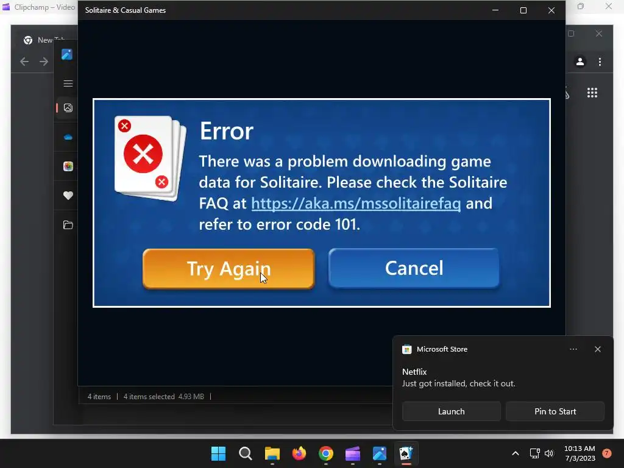Open Chrome three-dot menu
The image size is (624, 468).
coord(600,62)
